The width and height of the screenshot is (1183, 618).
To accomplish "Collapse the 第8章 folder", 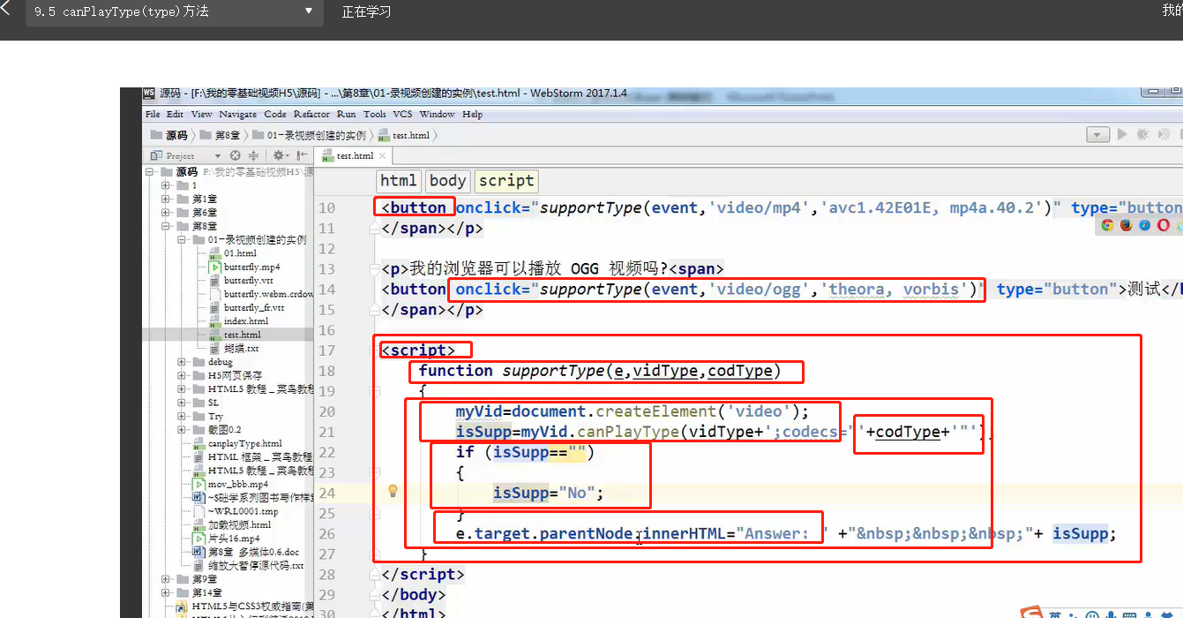I will pos(166,226).
